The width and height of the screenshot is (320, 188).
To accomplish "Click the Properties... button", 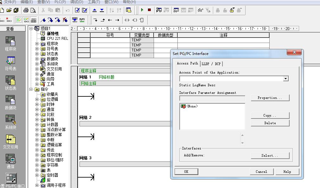I will coord(270,98).
